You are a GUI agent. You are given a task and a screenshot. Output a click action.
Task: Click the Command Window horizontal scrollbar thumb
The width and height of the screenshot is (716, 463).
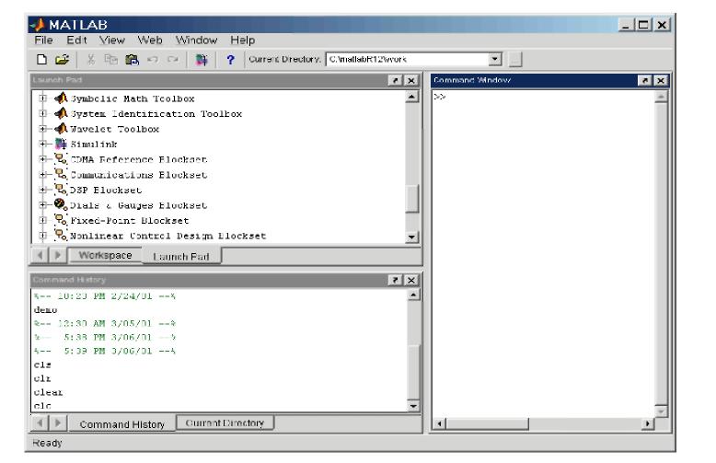[487, 423]
